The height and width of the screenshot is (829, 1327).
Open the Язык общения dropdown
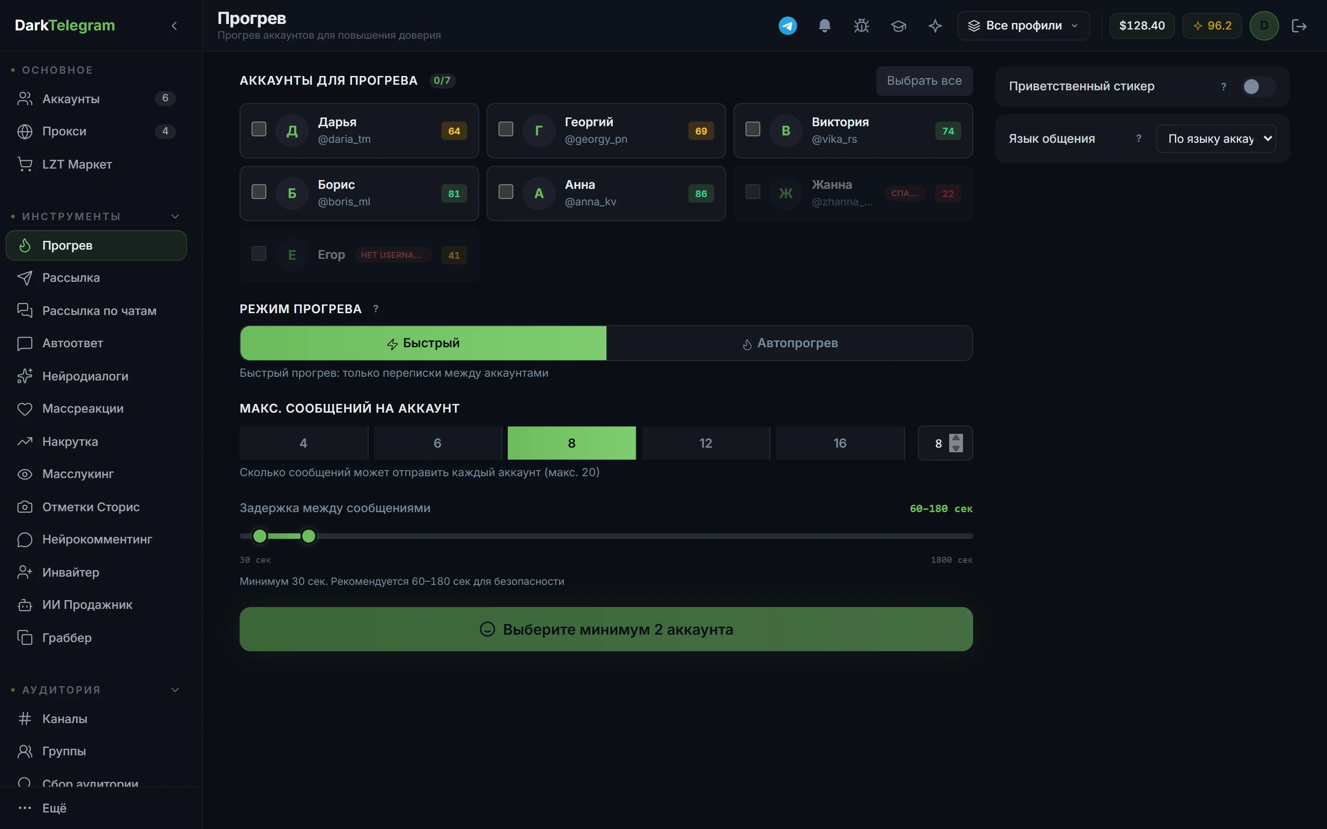click(x=1215, y=139)
